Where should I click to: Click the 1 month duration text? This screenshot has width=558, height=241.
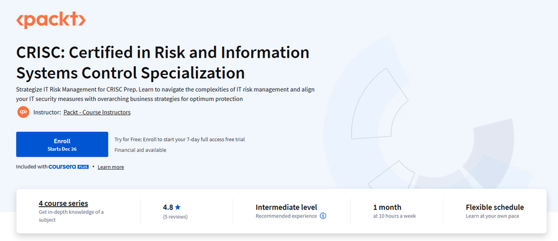coord(387,207)
